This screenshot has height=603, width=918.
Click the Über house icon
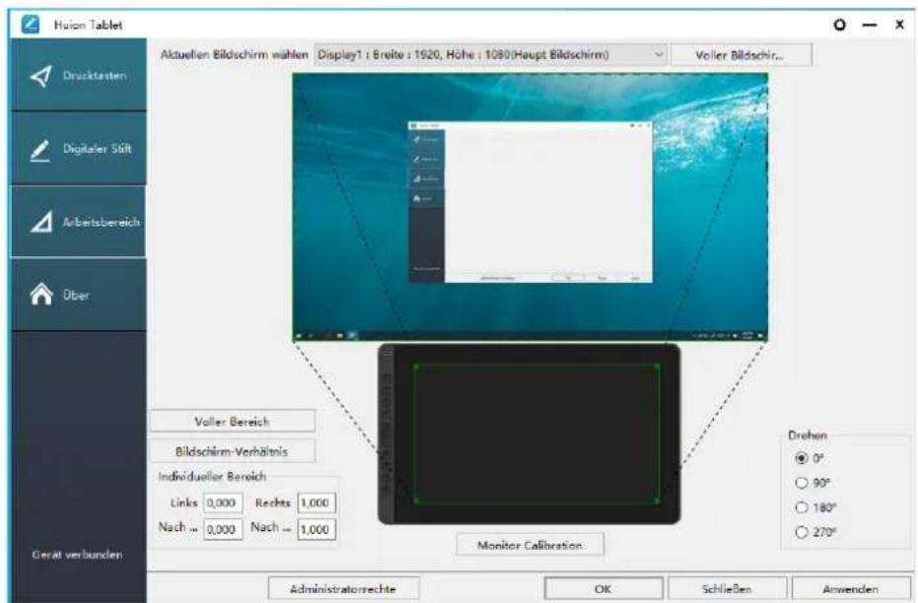(41, 295)
